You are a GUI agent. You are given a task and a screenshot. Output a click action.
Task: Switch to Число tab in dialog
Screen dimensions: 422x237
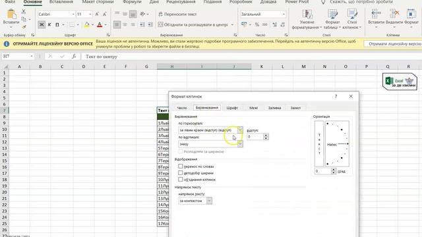[182, 108]
